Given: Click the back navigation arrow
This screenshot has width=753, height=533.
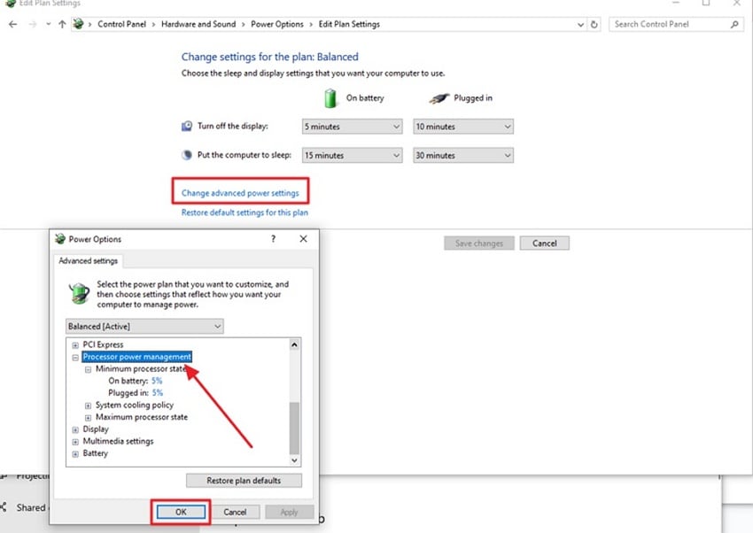Looking at the screenshot, I should 13,24.
